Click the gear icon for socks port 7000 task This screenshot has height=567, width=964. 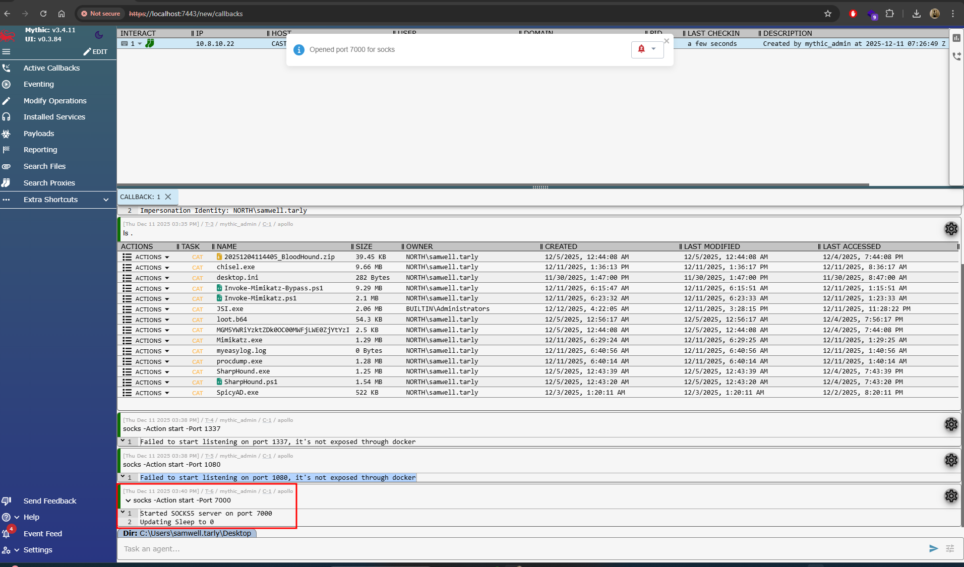click(951, 496)
